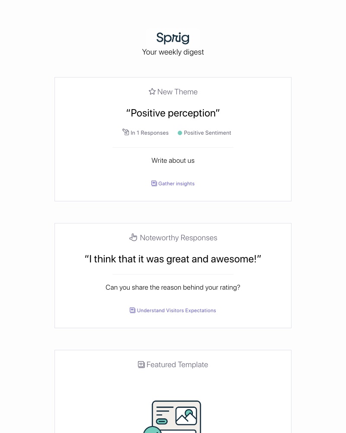Viewport: 346px width, 433px height.
Task: Open the Gather insights link
Action: tap(176, 183)
